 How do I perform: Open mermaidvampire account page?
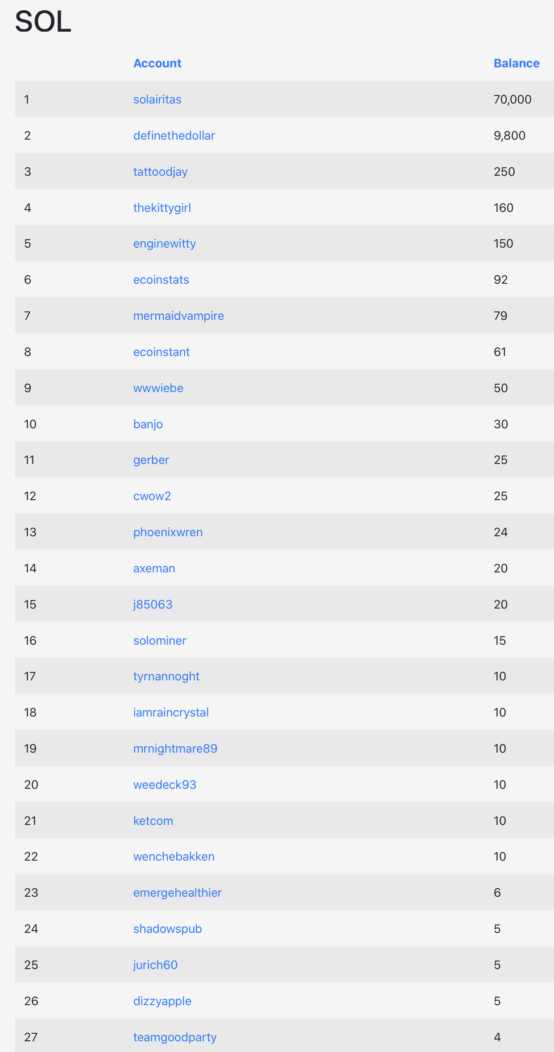tap(178, 316)
